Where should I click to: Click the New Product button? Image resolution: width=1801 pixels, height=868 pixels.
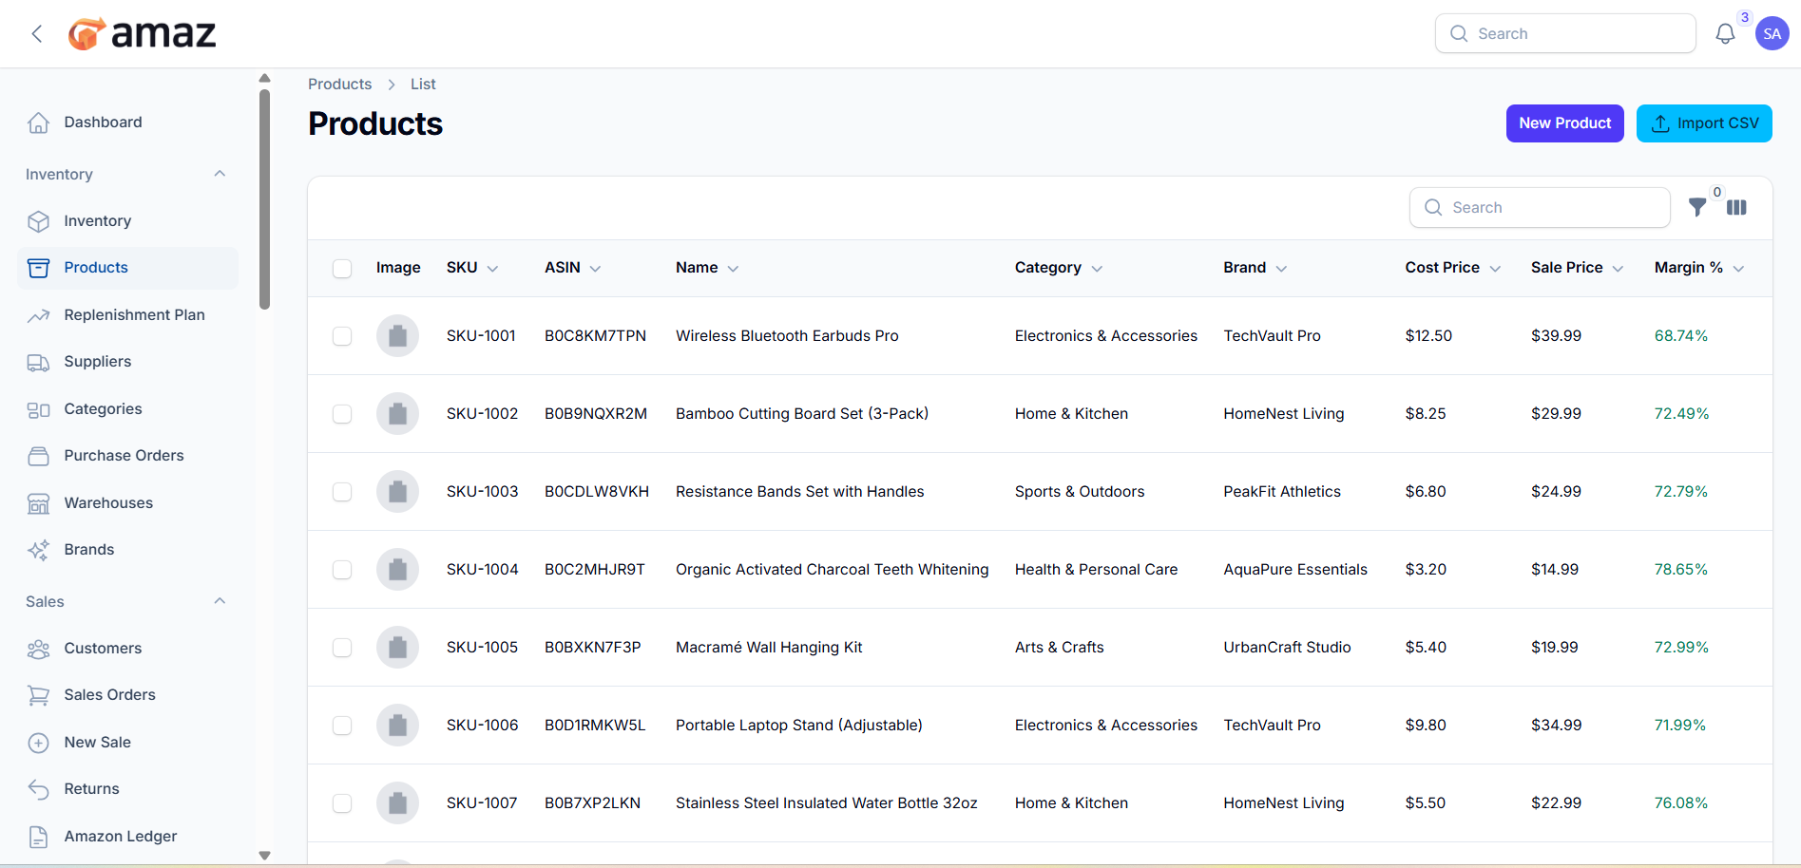1564,123
